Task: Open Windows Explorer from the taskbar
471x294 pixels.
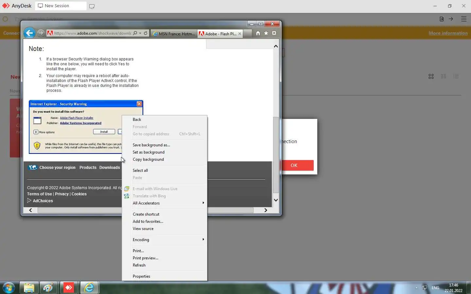Action: pyautogui.click(x=29, y=288)
